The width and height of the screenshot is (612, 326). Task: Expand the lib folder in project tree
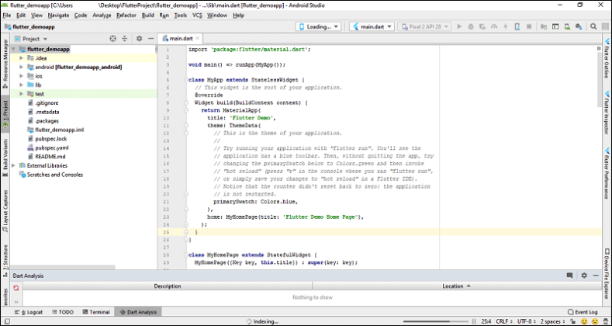(22, 85)
